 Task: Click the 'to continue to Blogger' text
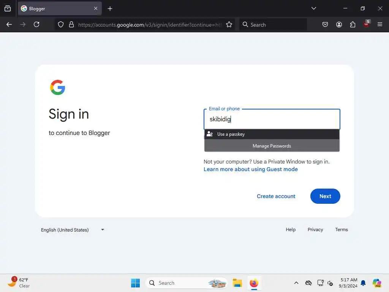coord(79,133)
